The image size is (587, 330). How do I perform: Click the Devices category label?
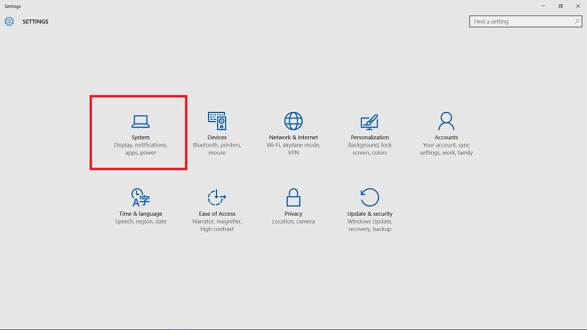point(216,137)
